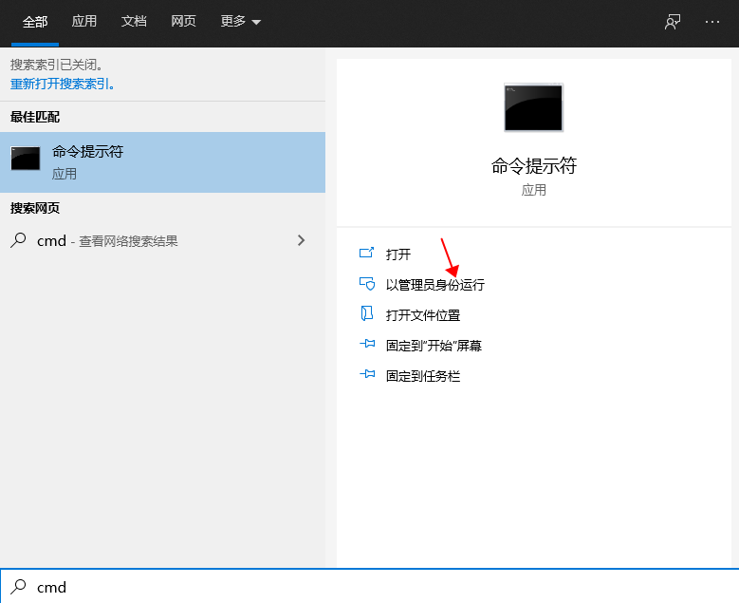Open the feedback person icon
Screen dimensions: 739x603
[673, 22]
